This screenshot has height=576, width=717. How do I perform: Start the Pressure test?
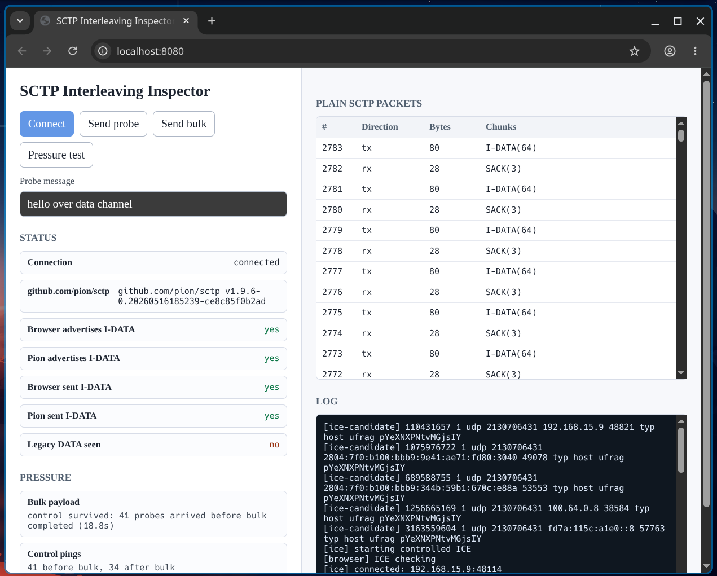[x=56, y=155]
